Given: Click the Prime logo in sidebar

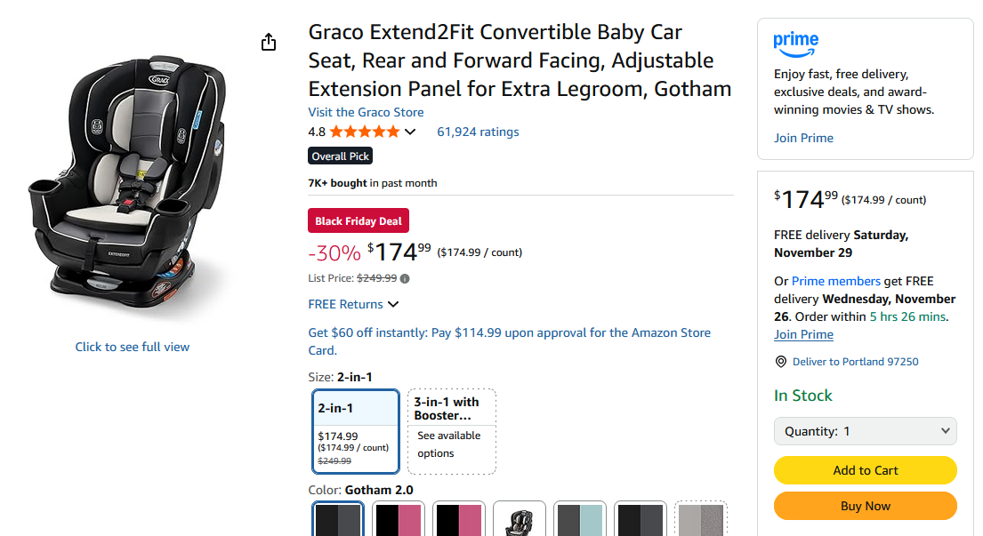Looking at the screenshot, I should pos(795,40).
